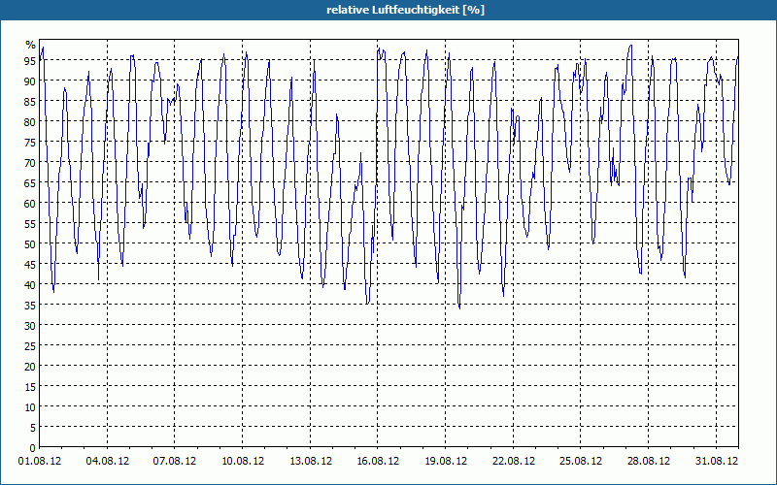Click the 10 y-axis label
The image size is (777, 485).
pyautogui.click(x=30, y=406)
